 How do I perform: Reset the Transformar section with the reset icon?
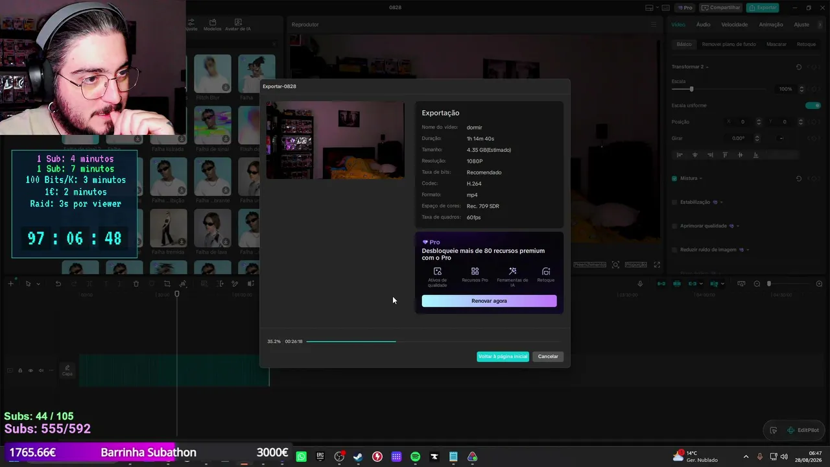point(799,67)
